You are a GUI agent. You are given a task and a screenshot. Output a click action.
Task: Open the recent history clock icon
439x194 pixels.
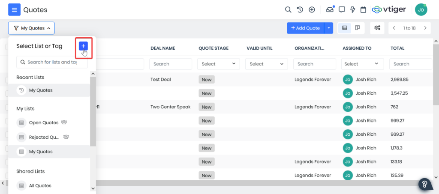coord(300,10)
